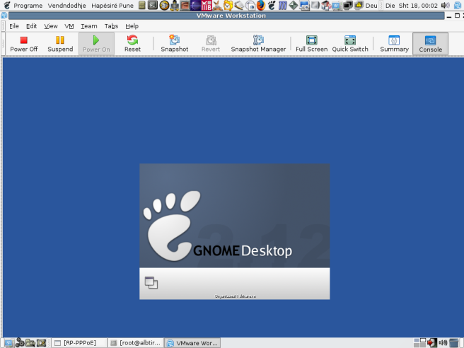Screen dimensions: 464x348
Task: Click the workspace switcher in bottom panel
Action: (x=419, y=342)
